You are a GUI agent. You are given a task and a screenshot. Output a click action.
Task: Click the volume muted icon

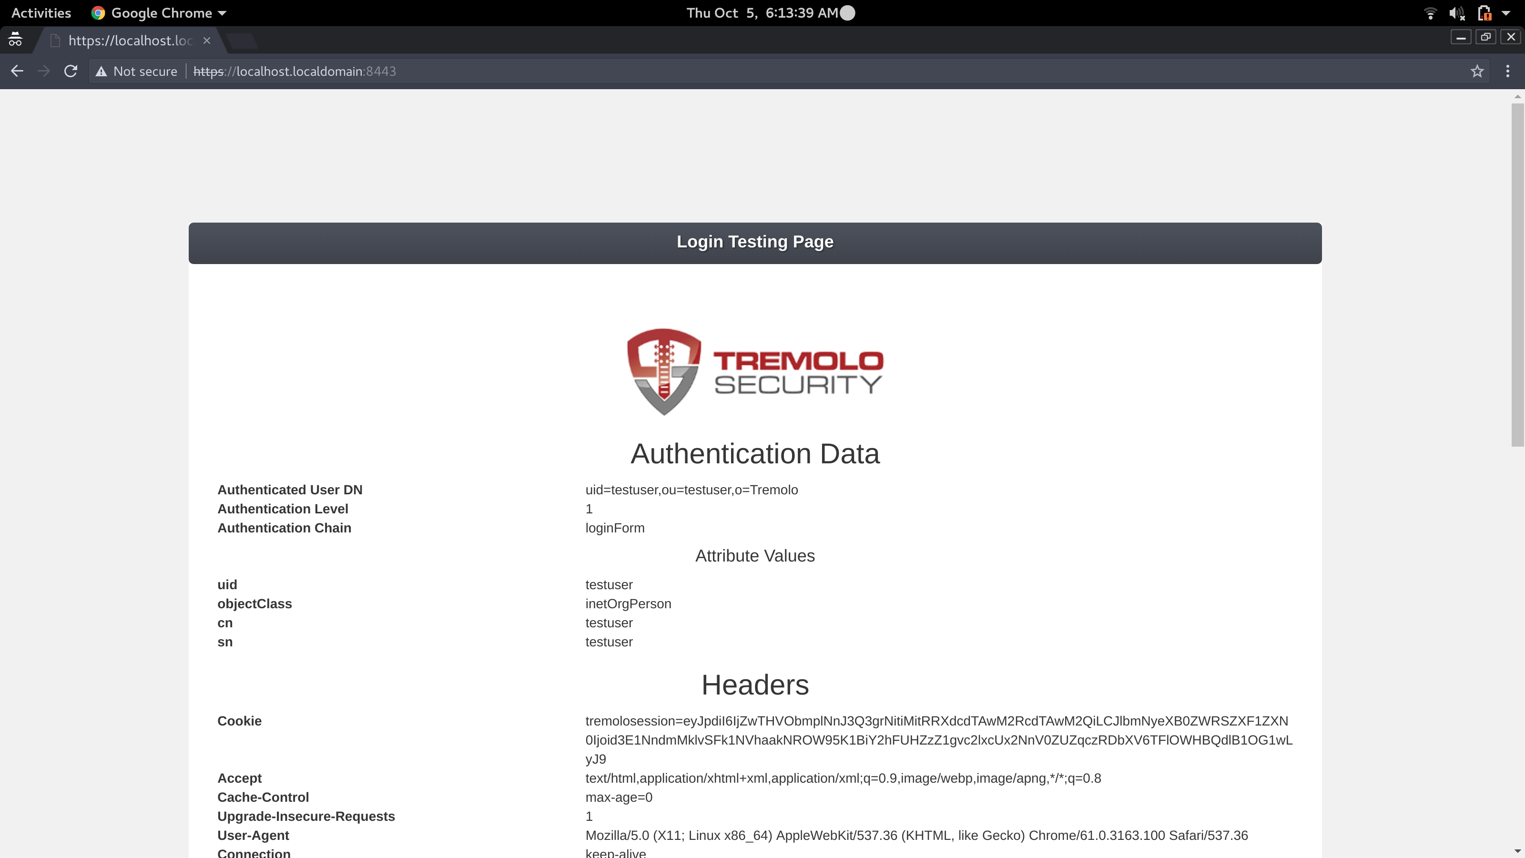[1457, 13]
